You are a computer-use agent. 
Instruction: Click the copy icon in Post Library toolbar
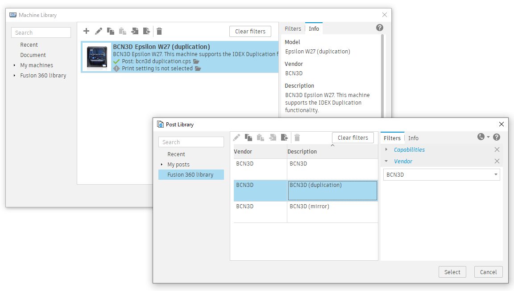(x=249, y=137)
